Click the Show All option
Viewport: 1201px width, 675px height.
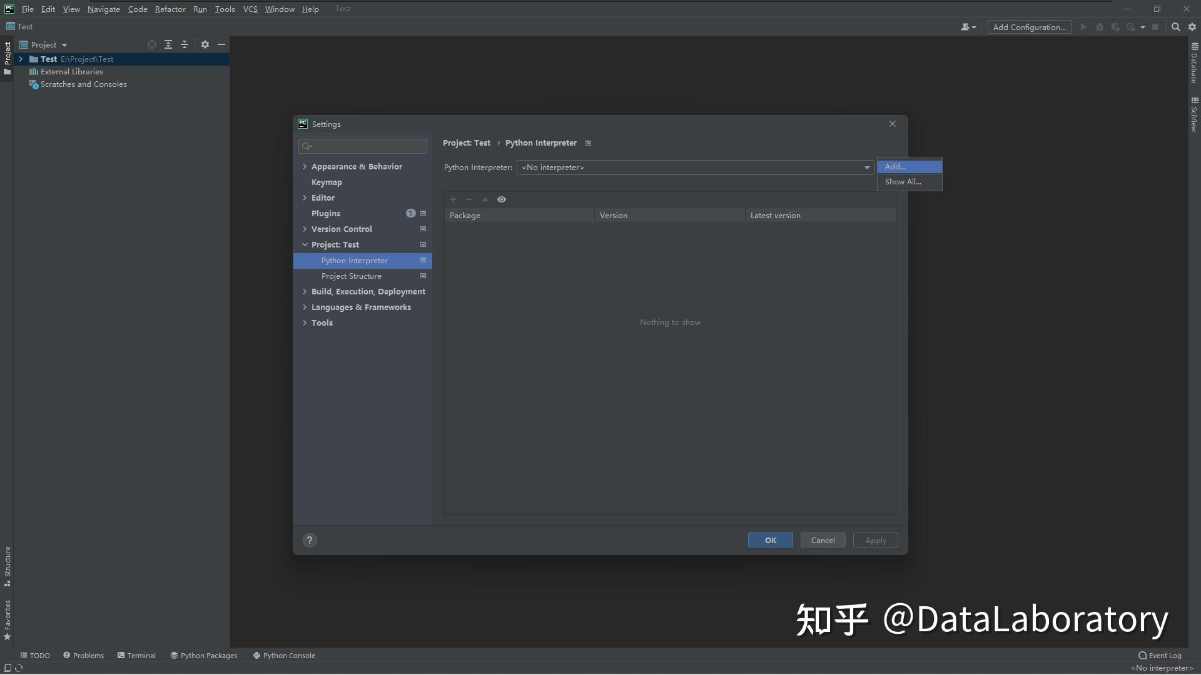coord(903,182)
